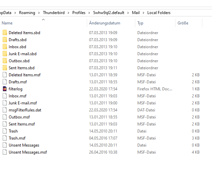Viewport: 212px width, 170px height.
Task: Click the Outbox.msf file icon
Action: 5,117
